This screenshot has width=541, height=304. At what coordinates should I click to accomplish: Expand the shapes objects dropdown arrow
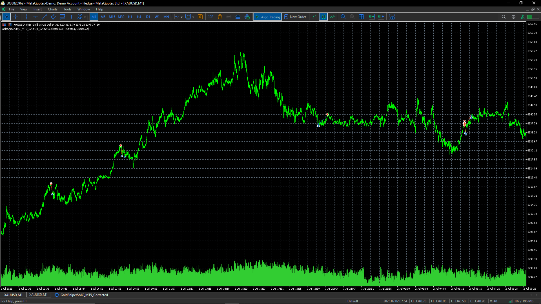click(x=85, y=17)
